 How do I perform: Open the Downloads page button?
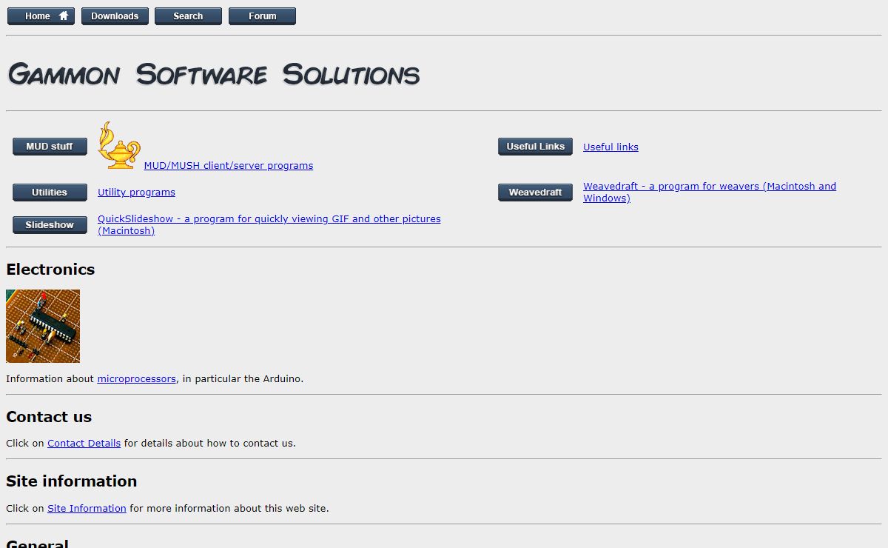click(x=115, y=16)
